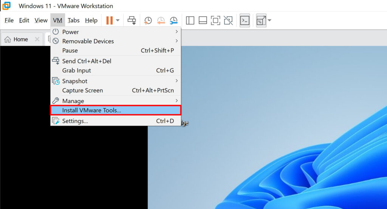Toggle the library sidebar icon
The width and height of the screenshot is (387, 209).
tap(190, 20)
